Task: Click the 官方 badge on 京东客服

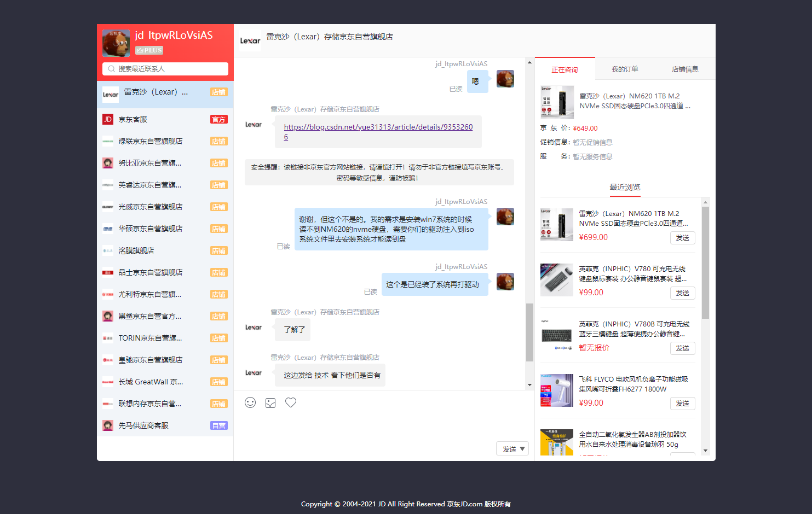Action: 219,119
